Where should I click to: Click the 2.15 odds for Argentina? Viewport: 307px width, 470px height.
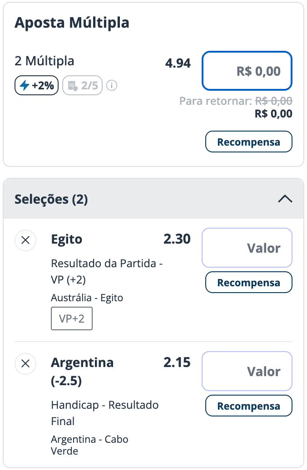(x=177, y=362)
